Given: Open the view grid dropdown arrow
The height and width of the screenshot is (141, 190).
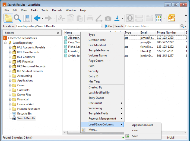Looking at the screenshot, I should pos(164,18).
